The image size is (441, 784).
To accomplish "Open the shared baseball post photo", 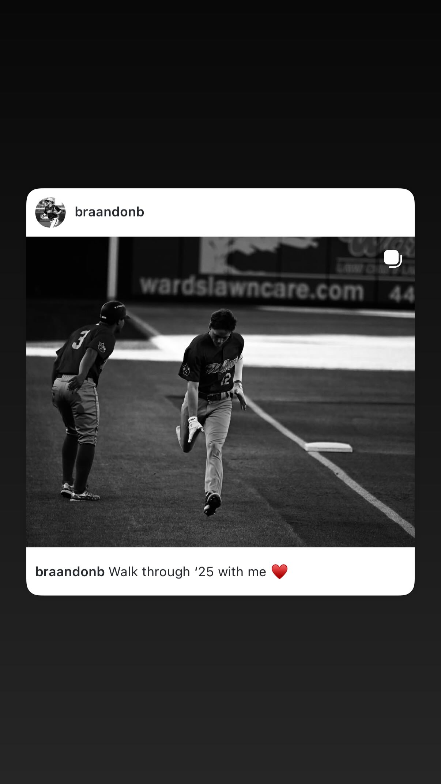I will point(220,392).
